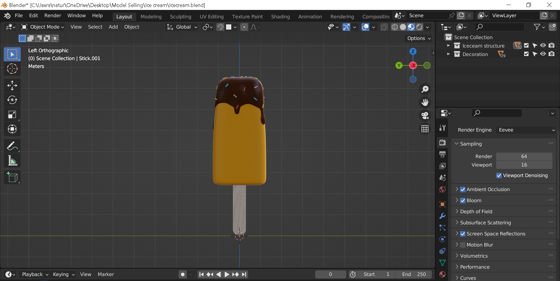Screen dimensions: 560x281
Task: Select the Cursor tool
Action: [x=12, y=69]
